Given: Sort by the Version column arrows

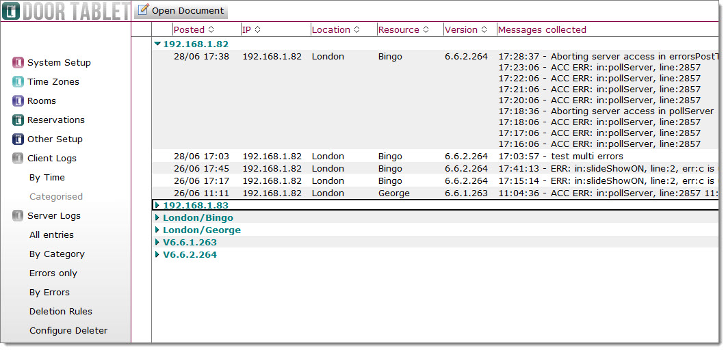Looking at the screenshot, I should click(x=484, y=29).
